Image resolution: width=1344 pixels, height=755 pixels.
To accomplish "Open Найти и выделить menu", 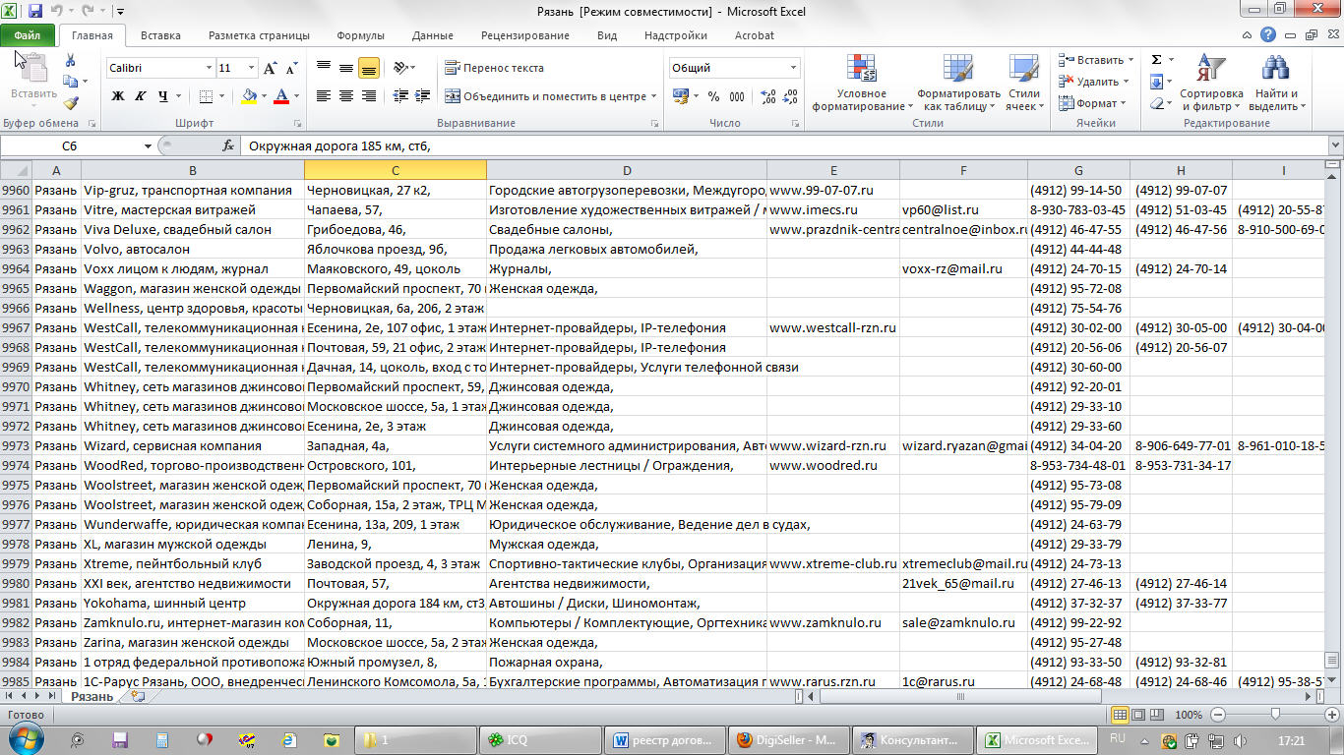I will point(1276,84).
